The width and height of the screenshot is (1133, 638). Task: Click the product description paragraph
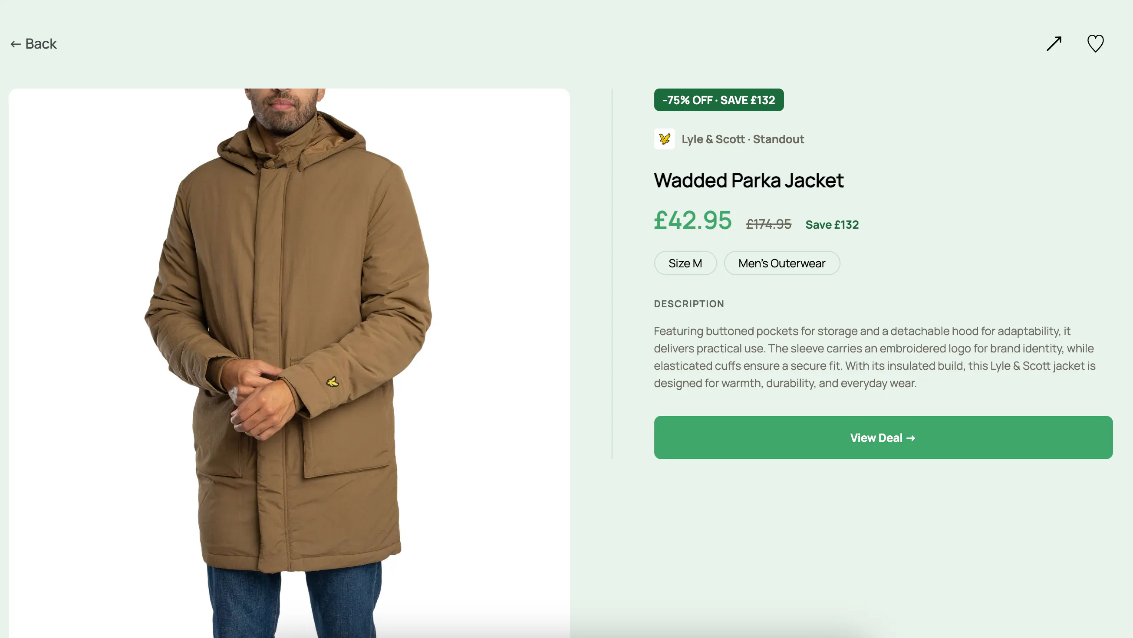874,357
